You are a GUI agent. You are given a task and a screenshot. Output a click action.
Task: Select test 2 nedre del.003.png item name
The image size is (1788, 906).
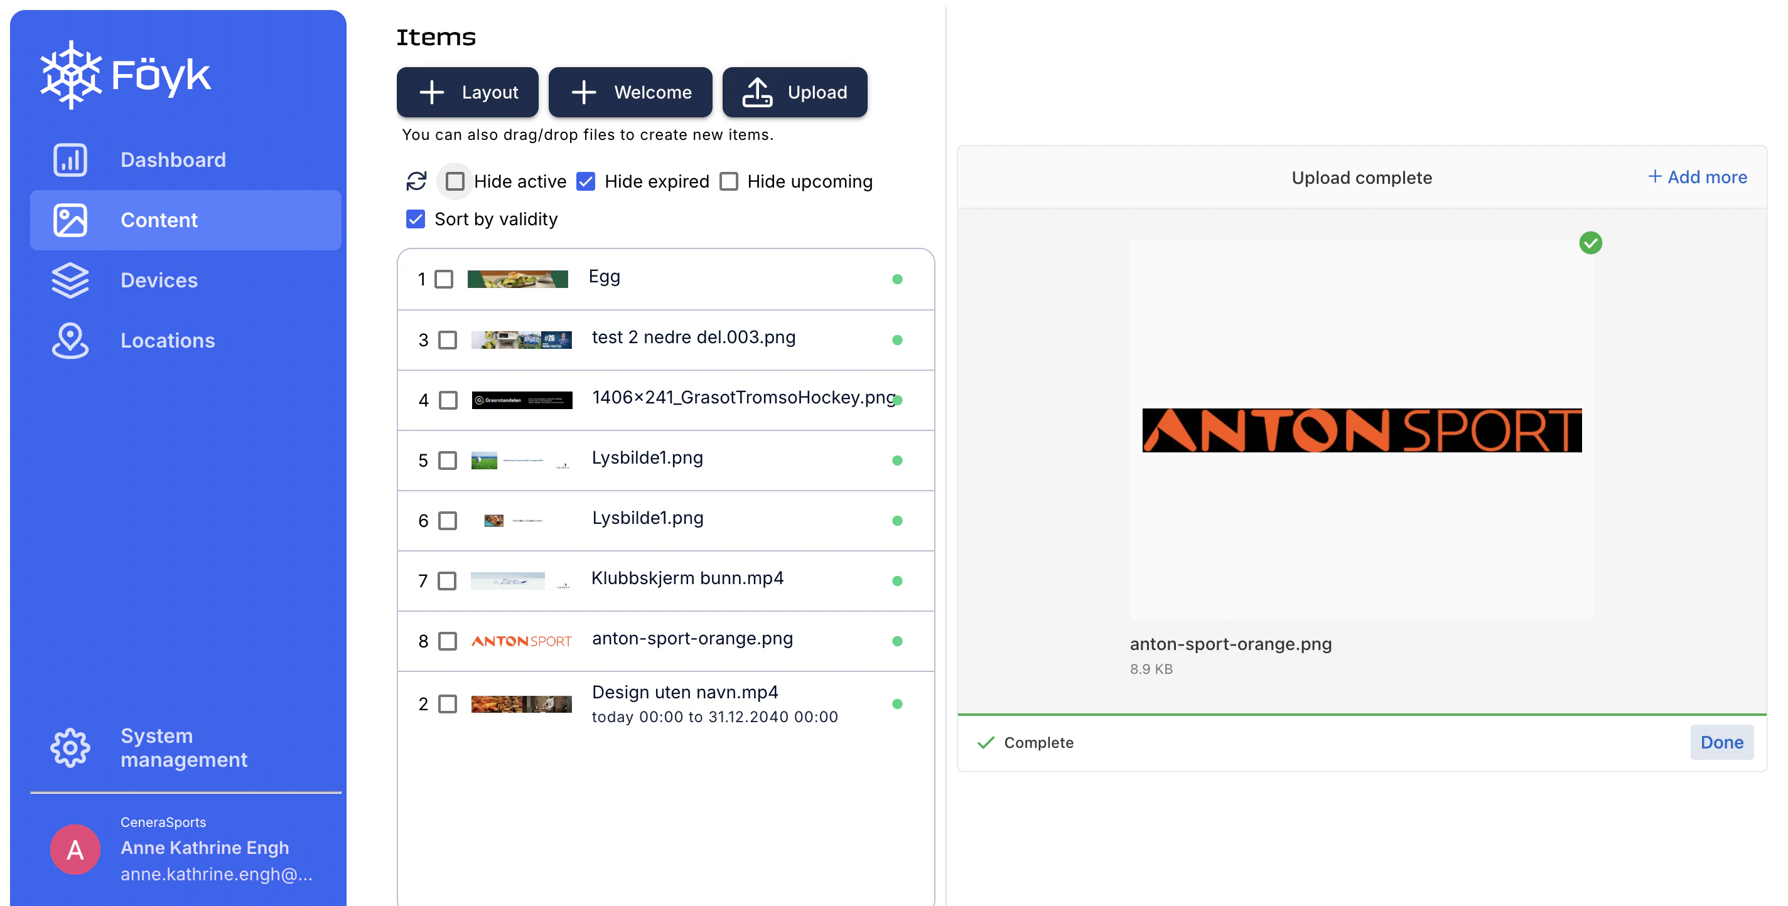click(x=693, y=337)
